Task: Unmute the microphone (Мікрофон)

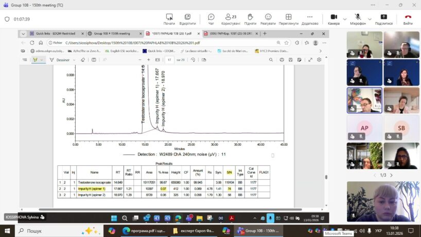Action: tap(357, 19)
